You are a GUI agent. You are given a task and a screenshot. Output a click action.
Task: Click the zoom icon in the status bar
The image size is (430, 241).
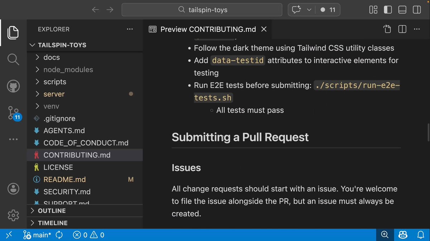[385, 235]
